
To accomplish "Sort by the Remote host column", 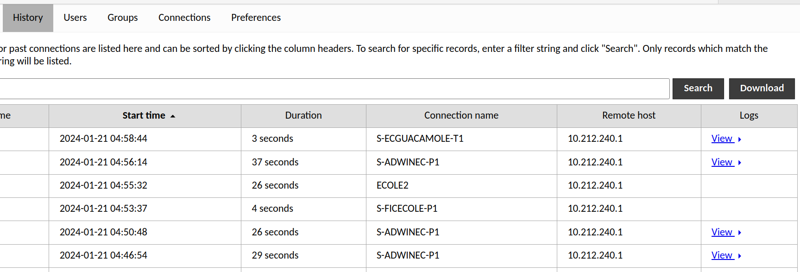I will [x=629, y=116].
